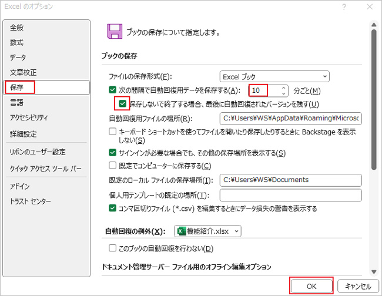The image size is (382, 296).
Task: Toggle 次の間隔で自動回復用データを保存する checkbox
Action: point(112,90)
